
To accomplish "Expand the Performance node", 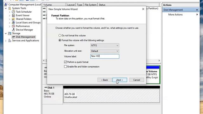I will pyautogui.click(x=10, y=26).
